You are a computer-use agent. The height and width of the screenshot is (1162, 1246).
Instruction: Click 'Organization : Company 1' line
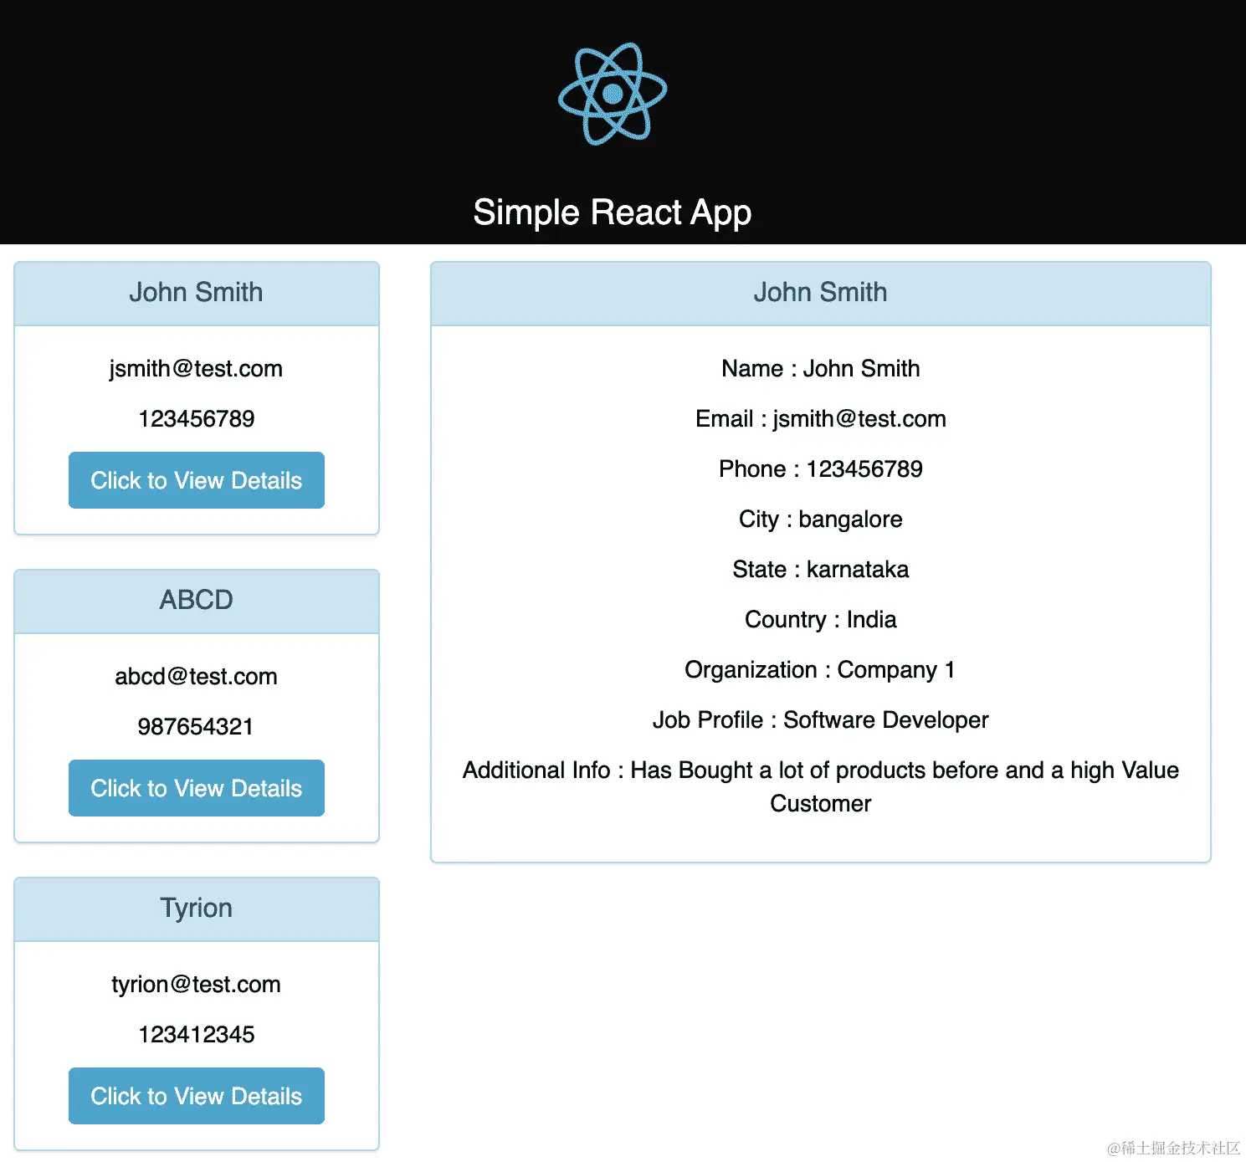pos(820,670)
